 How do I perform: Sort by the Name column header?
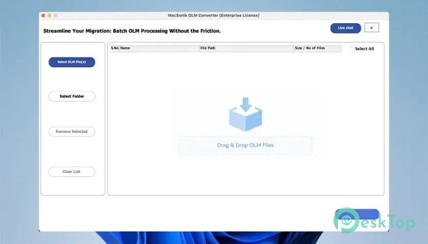(x=160, y=48)
